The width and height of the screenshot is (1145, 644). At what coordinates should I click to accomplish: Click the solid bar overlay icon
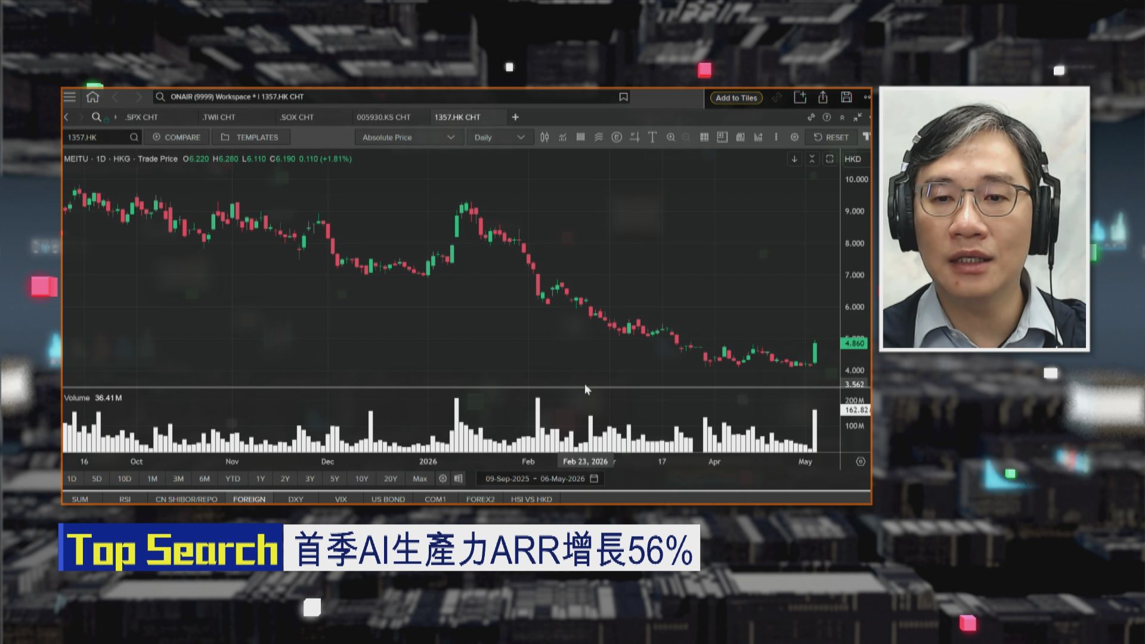tap(580, 137)
